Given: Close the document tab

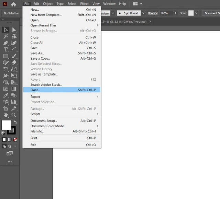Looking at the screenshot, I should pyautogui.click(x=150, y=22).
